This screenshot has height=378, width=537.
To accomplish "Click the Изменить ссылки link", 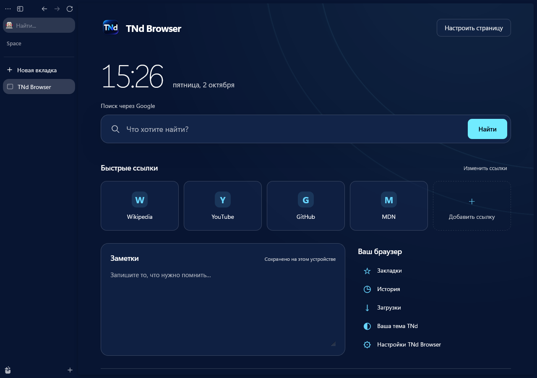I will [485, 168].
